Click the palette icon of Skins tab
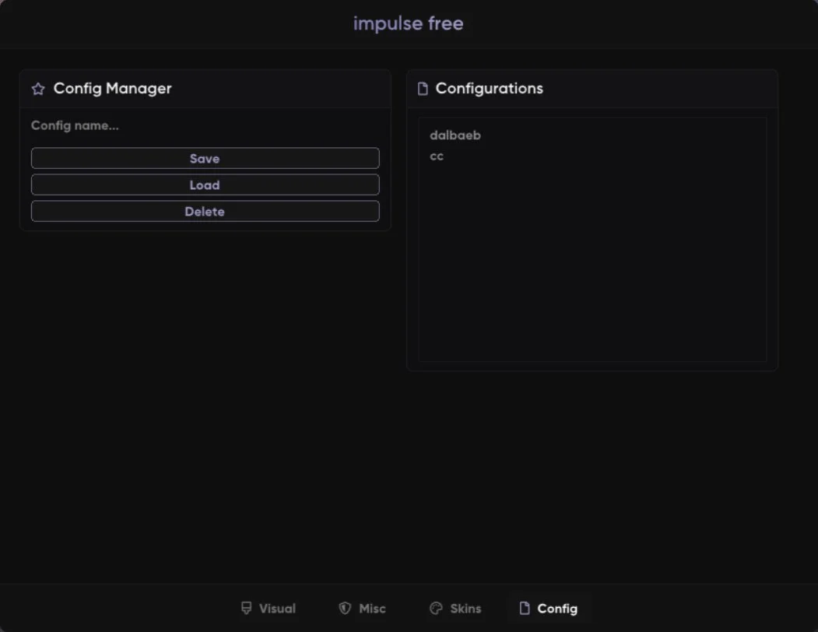This screenshot has height=632, width=818. pos(436,608)
